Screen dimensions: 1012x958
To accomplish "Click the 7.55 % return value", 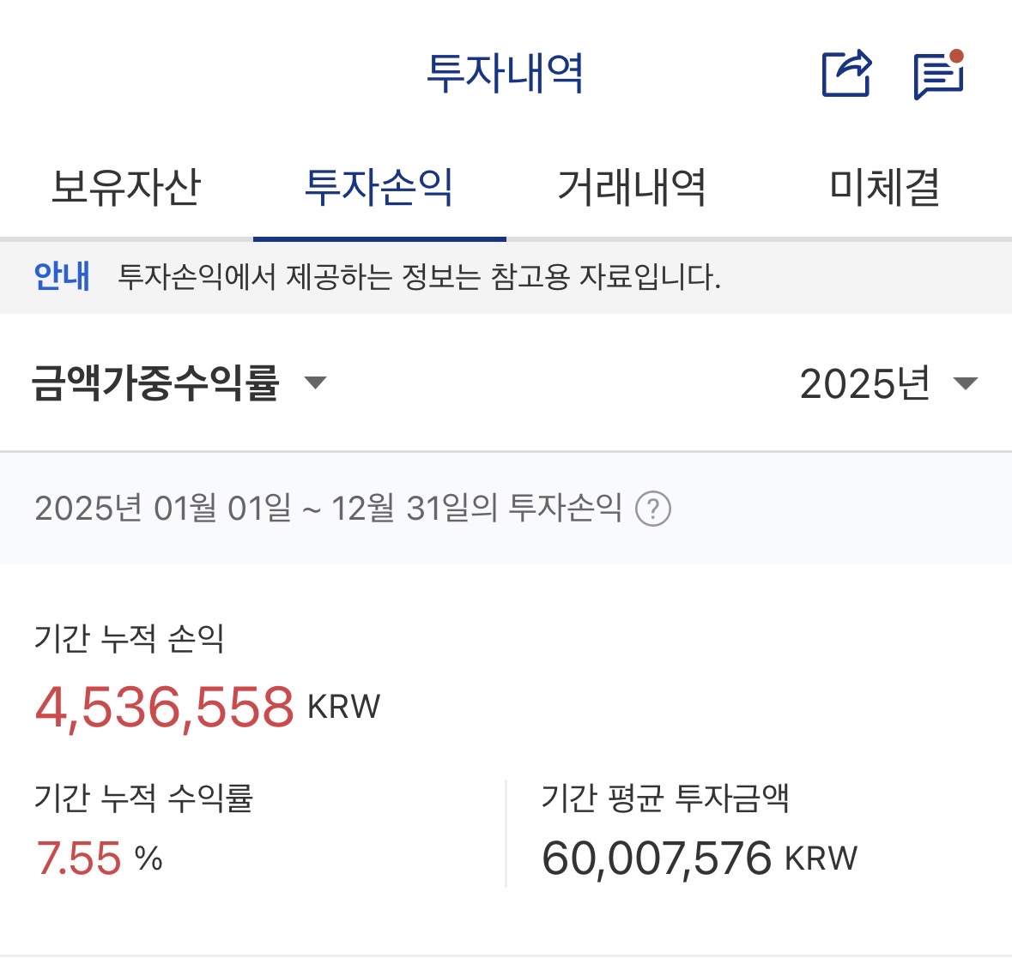I will tap(99, 858).
